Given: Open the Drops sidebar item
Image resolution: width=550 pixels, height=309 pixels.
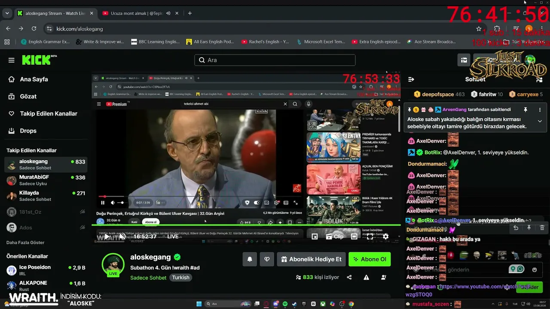Looking at the screenshot, I should [28, 131].
